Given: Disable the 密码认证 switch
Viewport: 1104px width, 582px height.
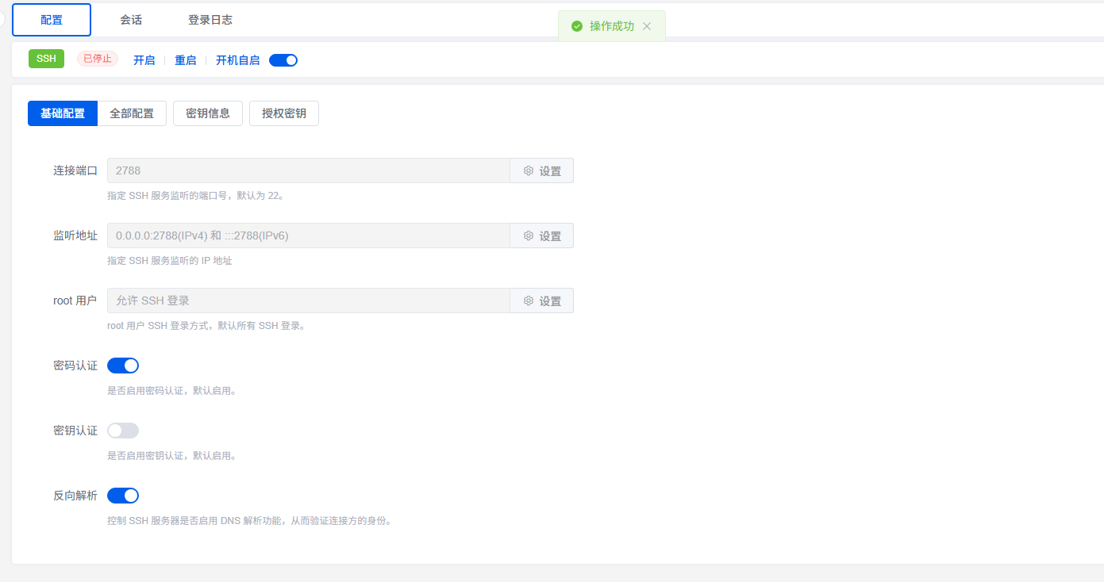Looking at the screenshot, I should [x=123, y=366].
